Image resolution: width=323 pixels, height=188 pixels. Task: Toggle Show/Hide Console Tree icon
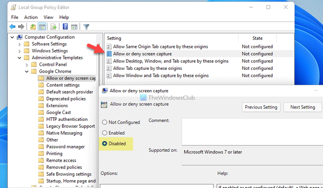coord(42,27)
